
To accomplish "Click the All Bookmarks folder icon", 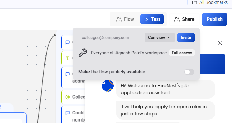I will (x=195, y=2).
